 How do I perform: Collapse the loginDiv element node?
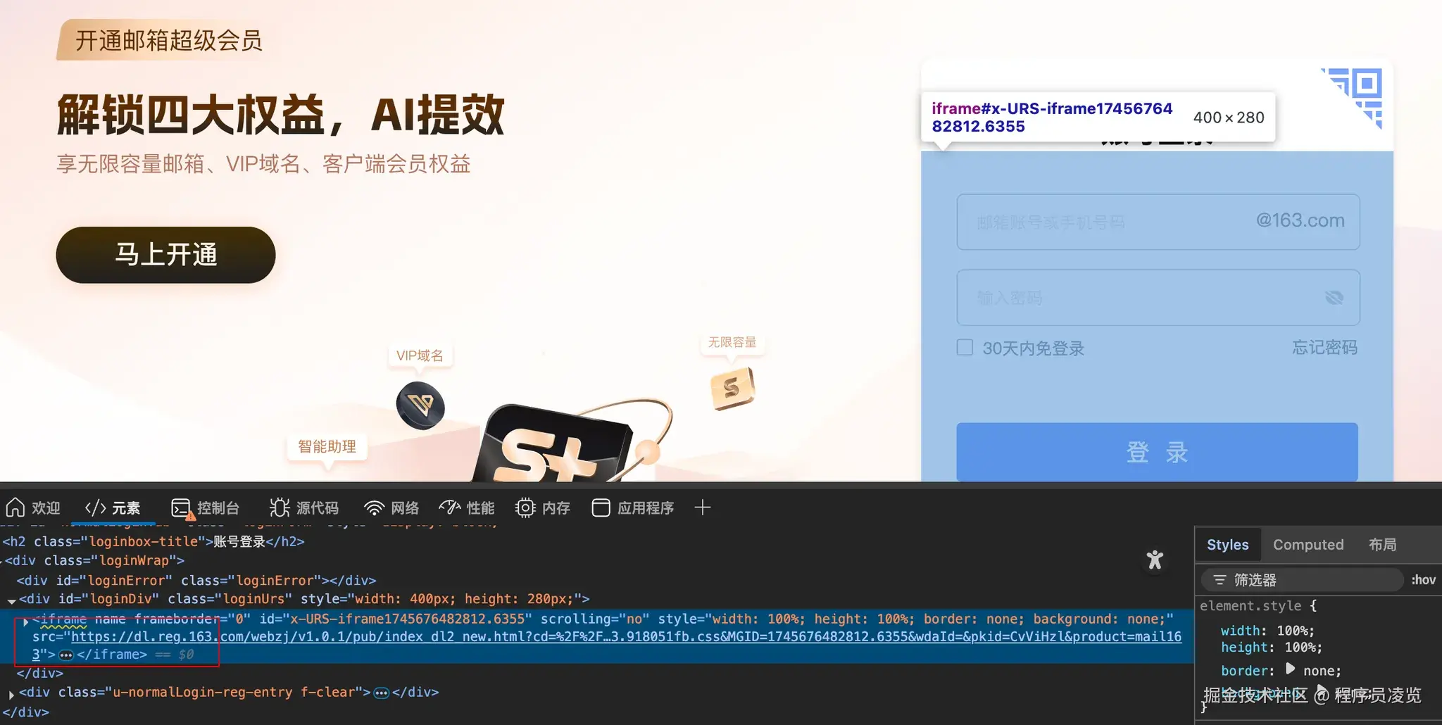pos(12,600)
